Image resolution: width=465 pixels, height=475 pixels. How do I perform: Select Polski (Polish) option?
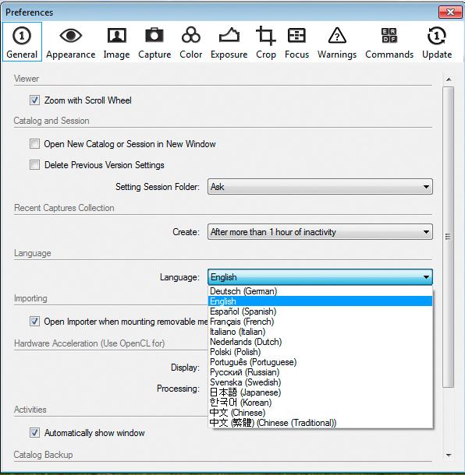coord(320,352)
